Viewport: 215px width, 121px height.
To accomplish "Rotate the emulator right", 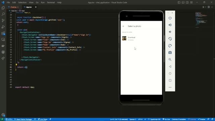I will point(170,46).
